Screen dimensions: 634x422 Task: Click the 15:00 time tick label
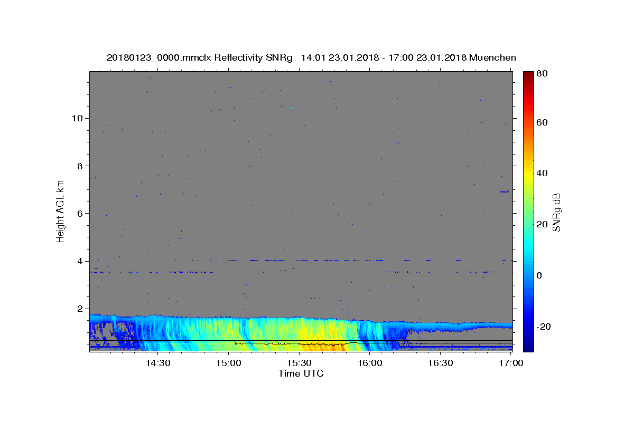pos(229,363)
